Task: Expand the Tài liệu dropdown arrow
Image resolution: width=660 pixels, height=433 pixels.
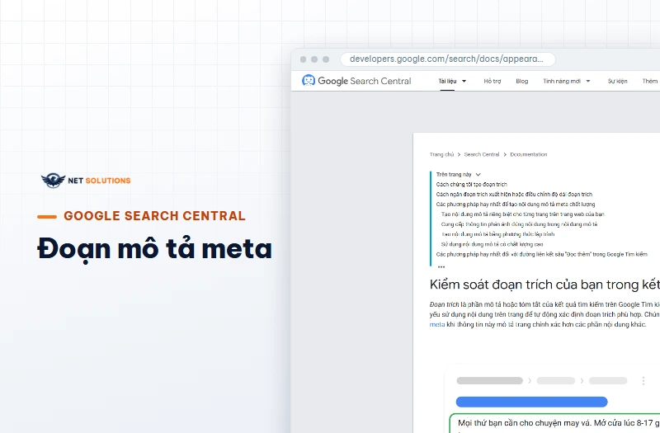Action: pyautogui.click(x=464, y=81)
